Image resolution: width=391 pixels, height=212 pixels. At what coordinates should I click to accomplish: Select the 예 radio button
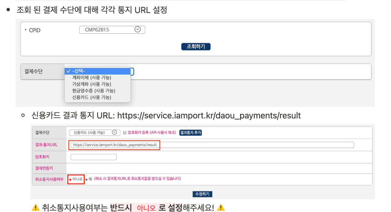tap(86, 179)
